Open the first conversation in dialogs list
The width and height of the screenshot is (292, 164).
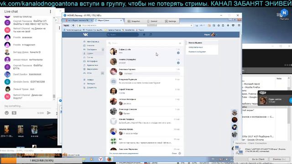145,51
